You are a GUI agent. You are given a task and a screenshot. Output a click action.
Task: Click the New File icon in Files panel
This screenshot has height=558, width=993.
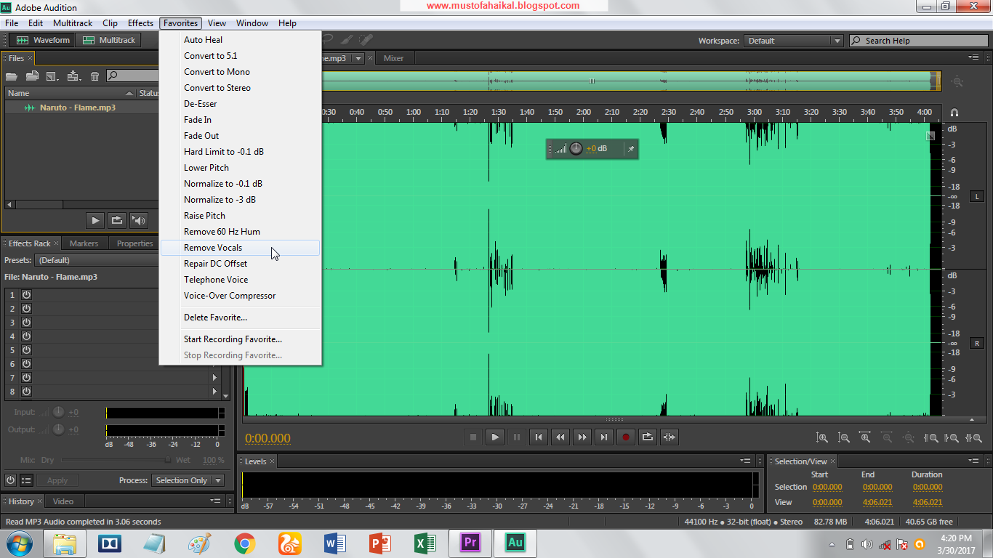click(x=52, y=76)
